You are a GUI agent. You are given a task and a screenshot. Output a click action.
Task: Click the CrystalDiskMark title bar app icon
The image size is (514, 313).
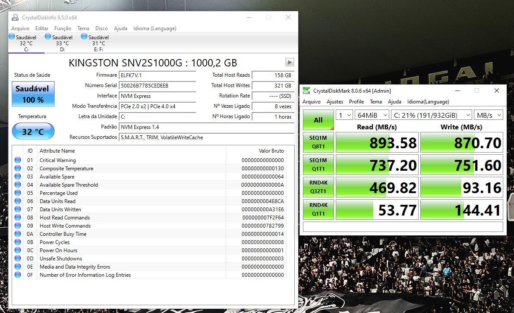pos(306,91)
